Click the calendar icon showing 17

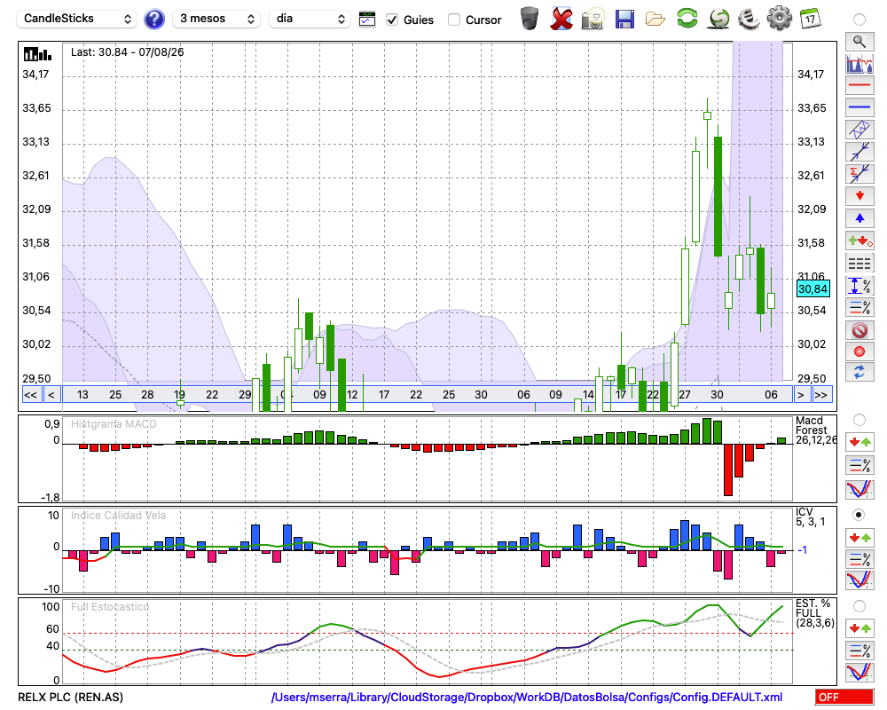point(810,19)
